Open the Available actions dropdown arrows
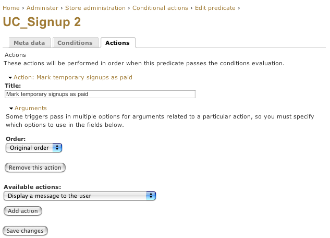 pos(151,196)
